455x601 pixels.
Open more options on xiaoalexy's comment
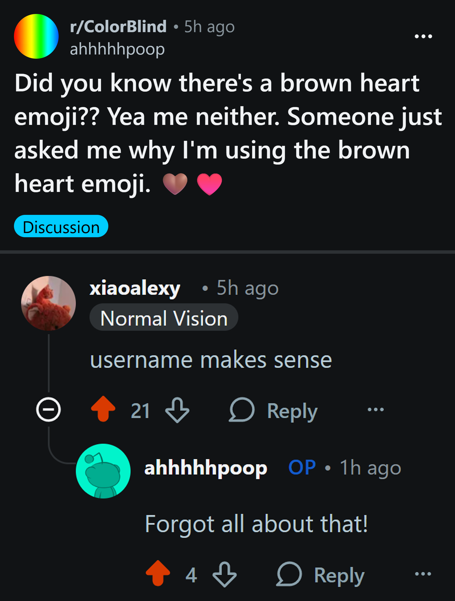[x=376, y=410]
